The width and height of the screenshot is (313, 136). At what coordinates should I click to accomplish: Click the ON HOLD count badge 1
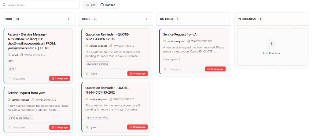click(178, 19)
